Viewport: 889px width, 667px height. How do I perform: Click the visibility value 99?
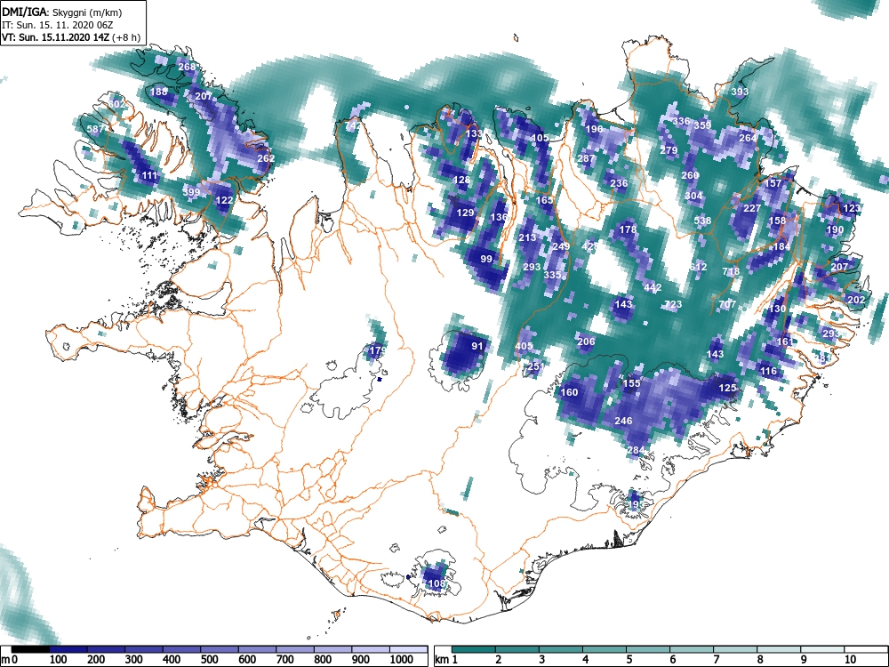(486, 259)
